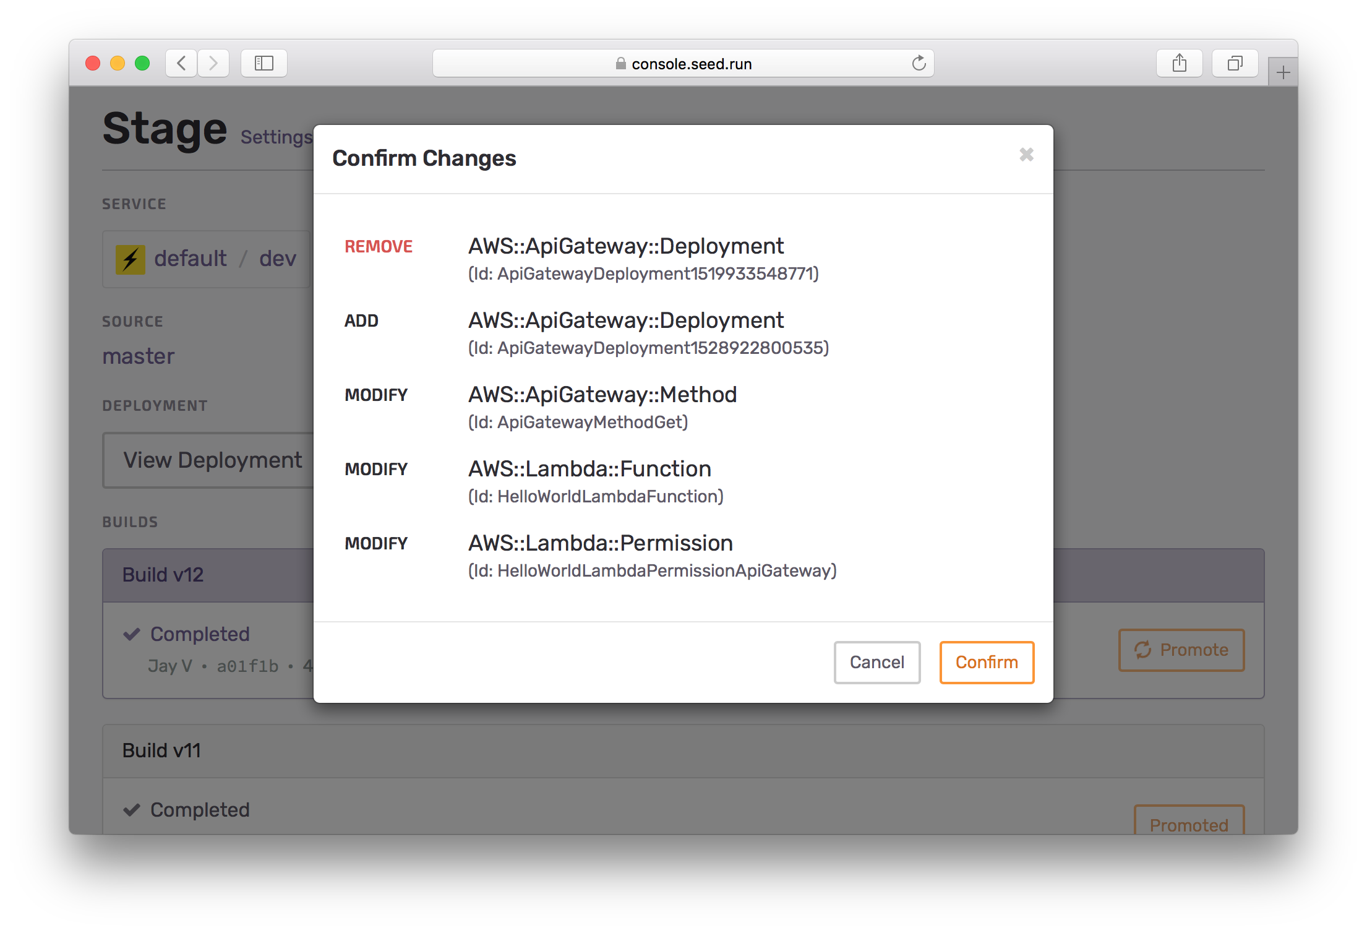Screen dimensions: 1367x933
Task: Open the Safari share icon
Action: [1179, 63]
